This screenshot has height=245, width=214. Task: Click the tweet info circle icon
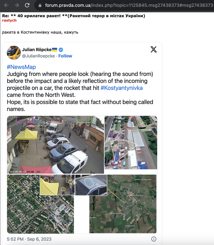(154, 239)
